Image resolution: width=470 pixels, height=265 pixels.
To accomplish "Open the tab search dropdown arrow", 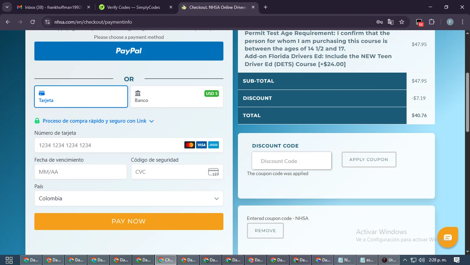I will click(7, 7).
